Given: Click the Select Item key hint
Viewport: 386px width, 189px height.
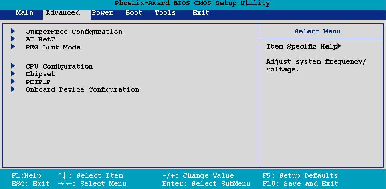Looking at the screenshot, I should tap(90, 176).
